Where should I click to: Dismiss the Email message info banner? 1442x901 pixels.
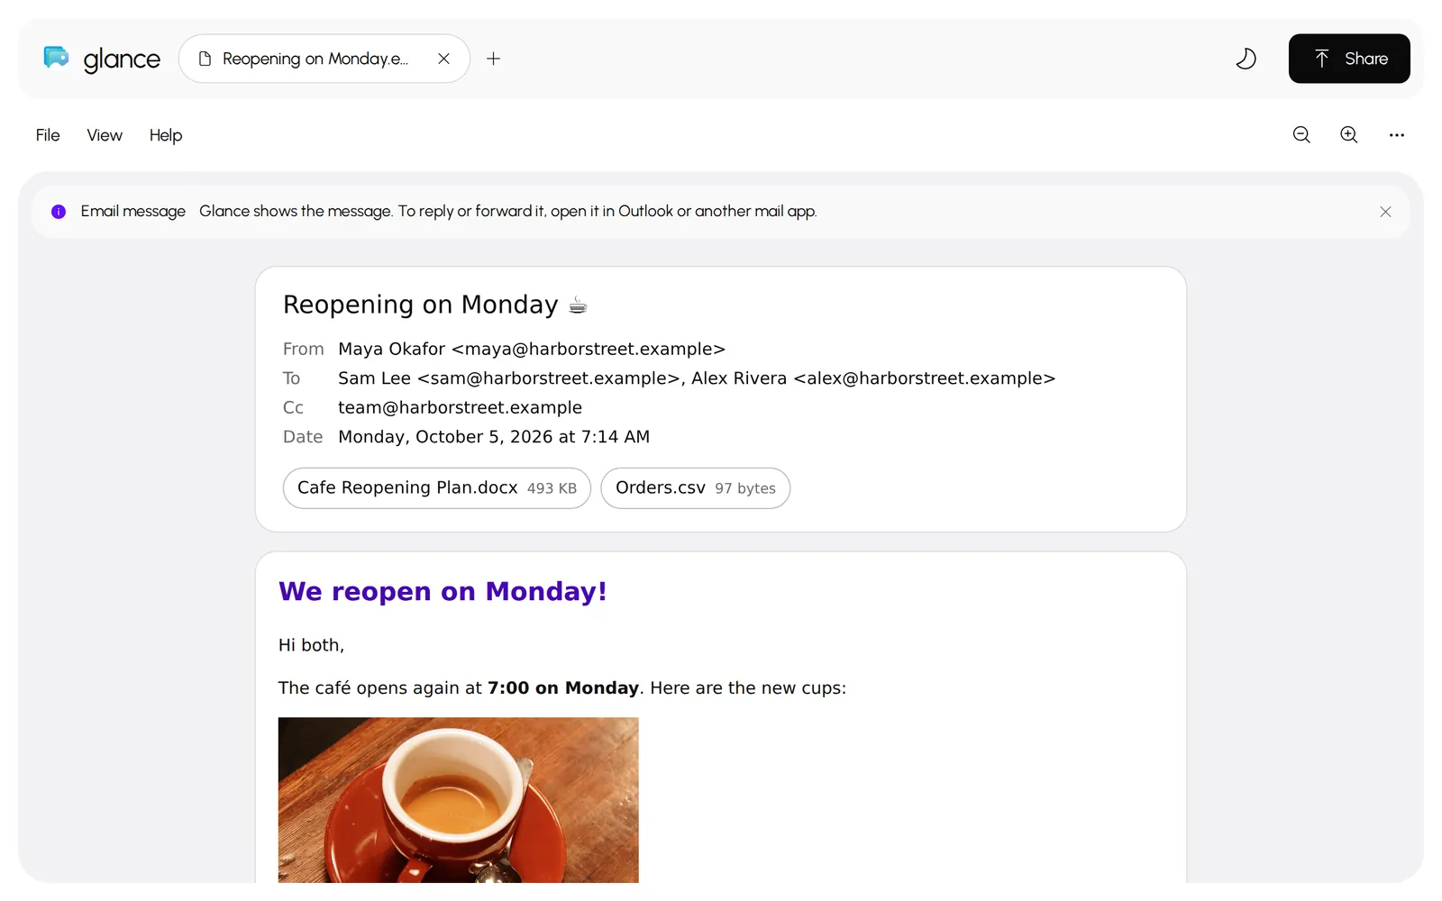(1385, 212)
